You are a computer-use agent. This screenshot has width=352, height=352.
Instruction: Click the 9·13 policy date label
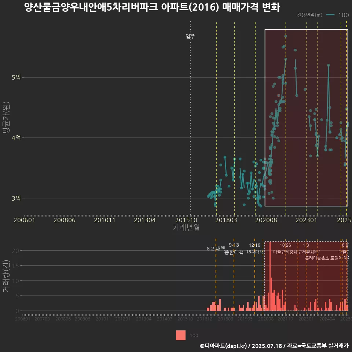pyautogui.click(x=234, y=245)
